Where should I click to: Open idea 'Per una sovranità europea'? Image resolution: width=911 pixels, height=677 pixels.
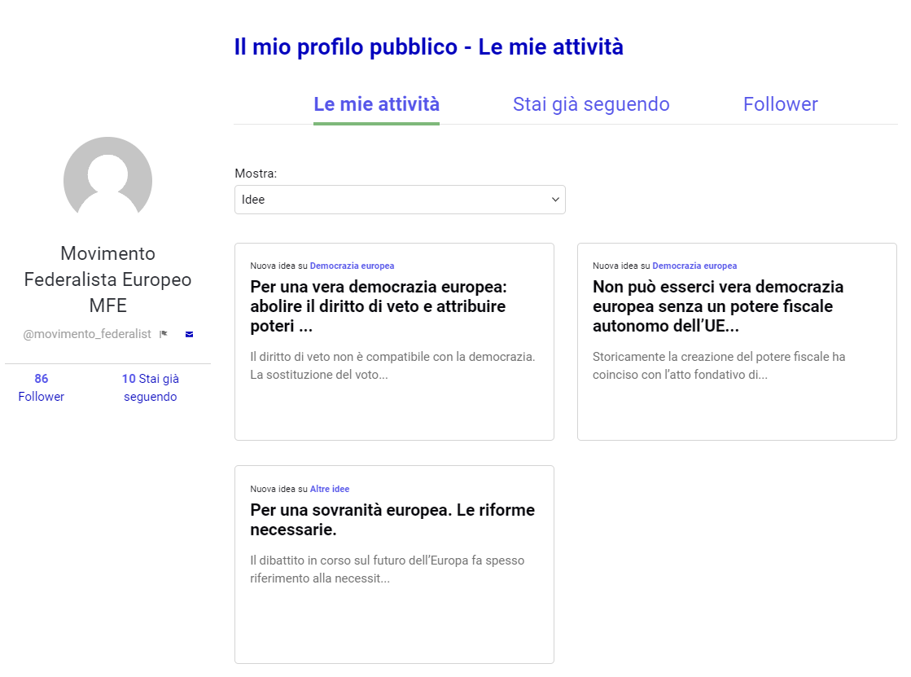pos(392,520)
